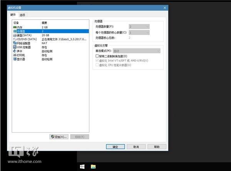The width and height of the screenshot is (231, 171).
Task: Click the 自动检测 summary for 显示器
Action: point(47,59)
